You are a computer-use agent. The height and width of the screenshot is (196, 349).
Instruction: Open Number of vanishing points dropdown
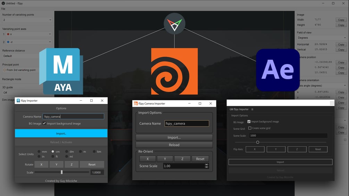tap(27, 20)
